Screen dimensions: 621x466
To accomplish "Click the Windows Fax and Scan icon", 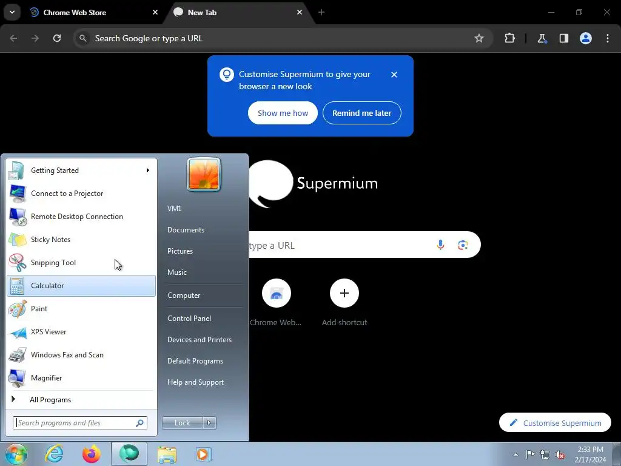I will (18, 355).
